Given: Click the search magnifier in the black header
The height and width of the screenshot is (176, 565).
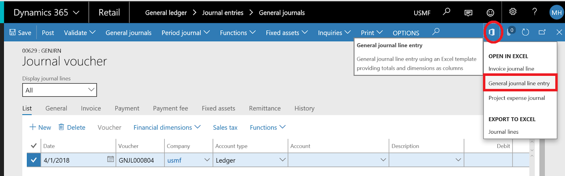Looking at the screenshot, I should tap(447, 12).
